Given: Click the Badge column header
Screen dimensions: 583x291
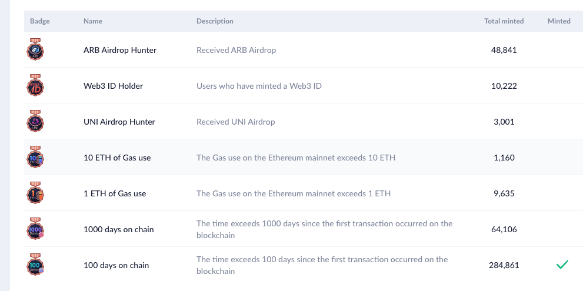Looking at the screenshot, I should click(x=40, y=21).
